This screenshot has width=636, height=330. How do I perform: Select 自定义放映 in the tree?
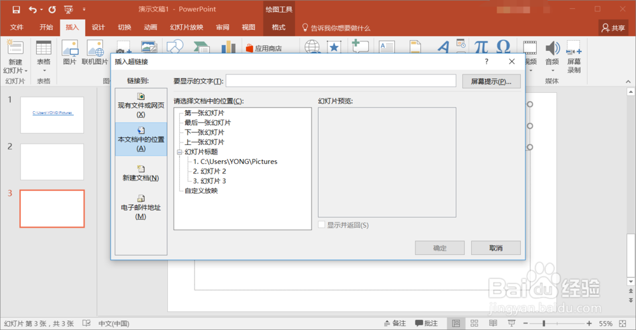[x=201, y=191]
